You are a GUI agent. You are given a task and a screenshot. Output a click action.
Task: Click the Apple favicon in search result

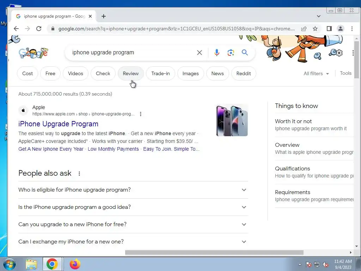click(23, 110)
